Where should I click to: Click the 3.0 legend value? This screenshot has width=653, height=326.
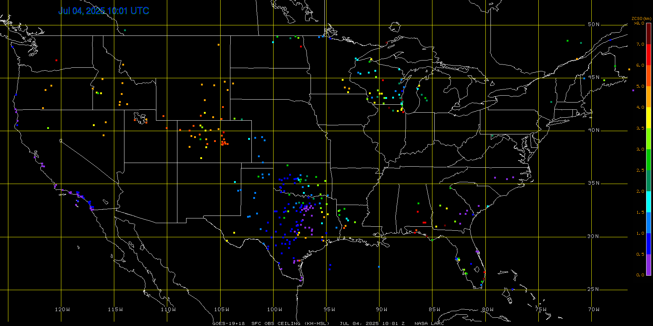click(640, 149)
